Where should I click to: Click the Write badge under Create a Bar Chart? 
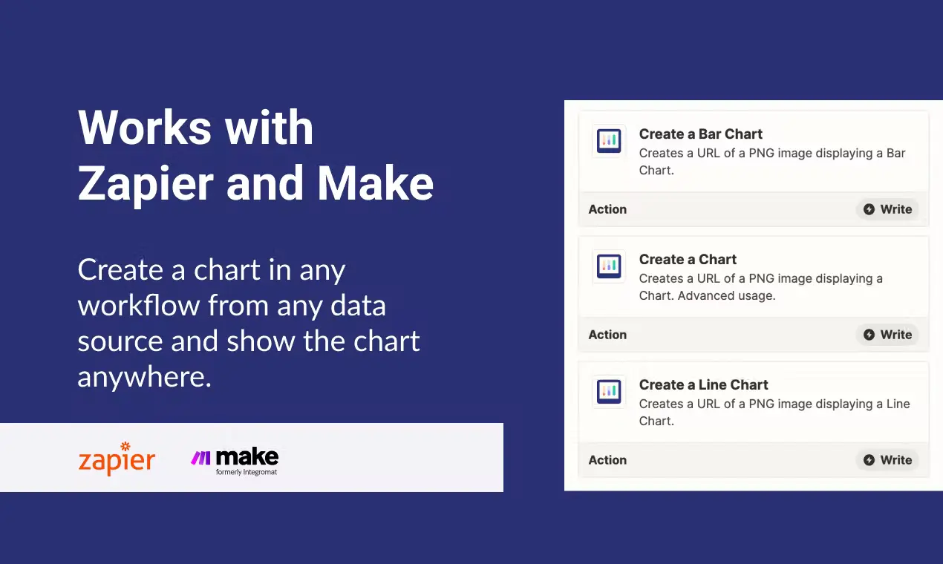pos(887,209)
